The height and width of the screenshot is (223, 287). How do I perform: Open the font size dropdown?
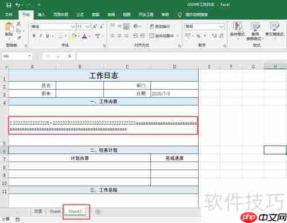tap(88, 26)
